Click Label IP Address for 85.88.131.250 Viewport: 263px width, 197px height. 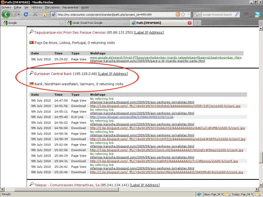click(x=149, y=33)
